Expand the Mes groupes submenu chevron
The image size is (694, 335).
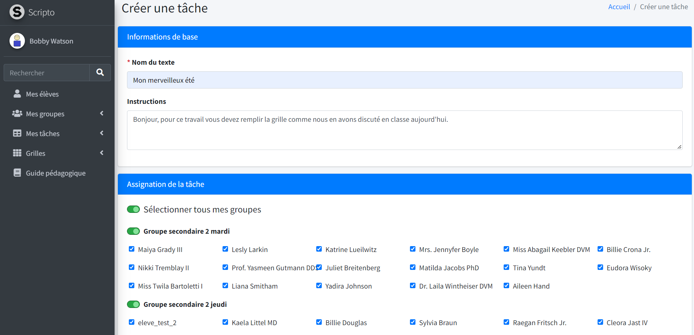pyautogui.click(x=102, y=114)
